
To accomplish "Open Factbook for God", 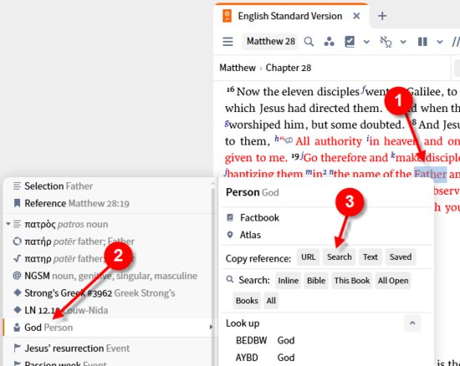I will pyautogui.click(x=259, y=218).
